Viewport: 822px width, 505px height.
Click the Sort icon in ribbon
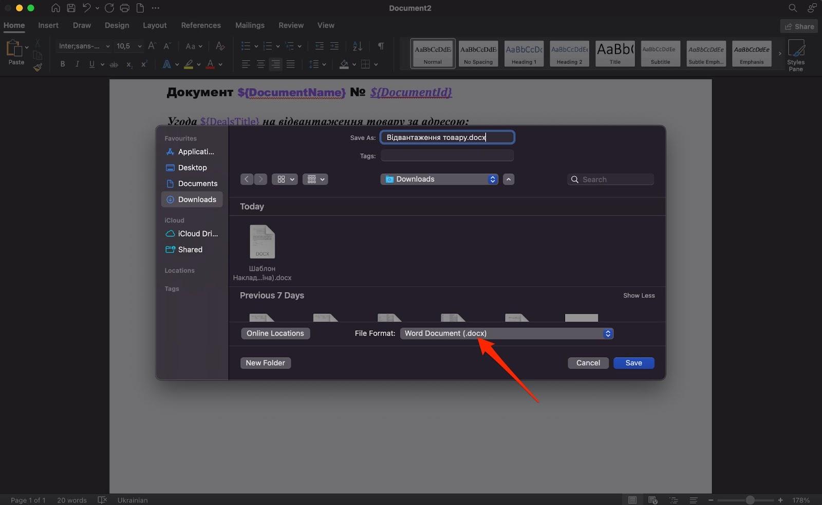click(x=358, y=46)
